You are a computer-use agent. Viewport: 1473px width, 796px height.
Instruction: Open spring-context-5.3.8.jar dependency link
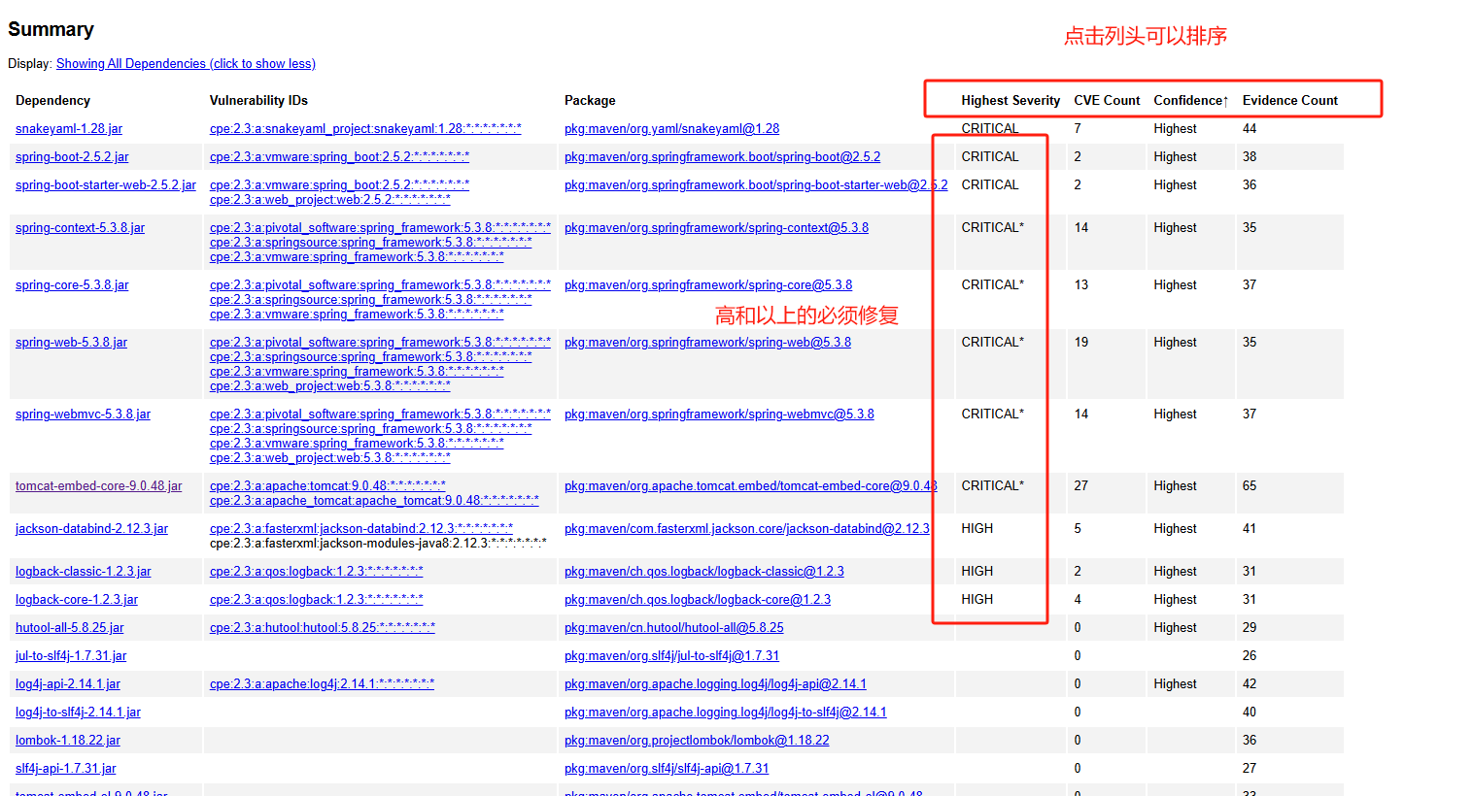pos(80,228)
